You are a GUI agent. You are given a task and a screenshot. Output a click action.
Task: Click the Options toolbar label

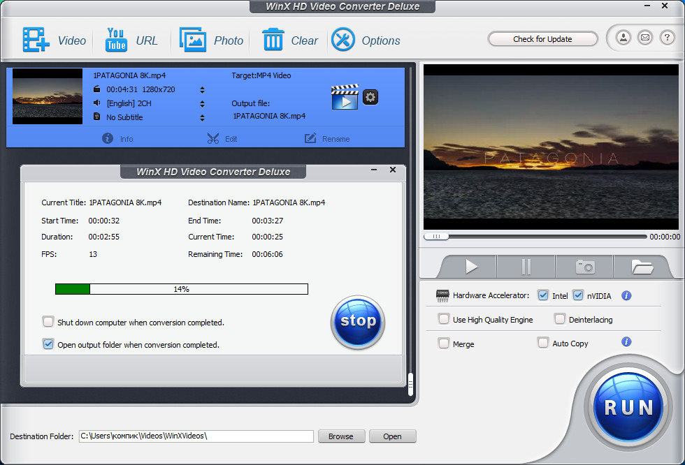pyautogui.click(x=381, y=40)
